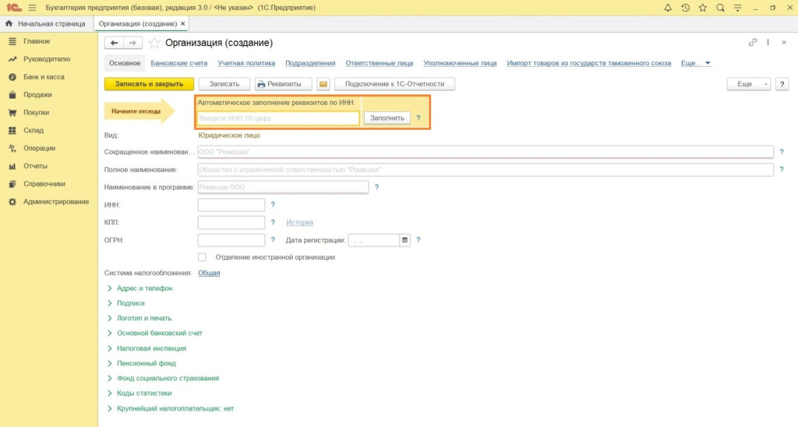This screenshot has height=427, width=798.
Task: Open Продажи section in the sidebar
Action: coord(37,95)
